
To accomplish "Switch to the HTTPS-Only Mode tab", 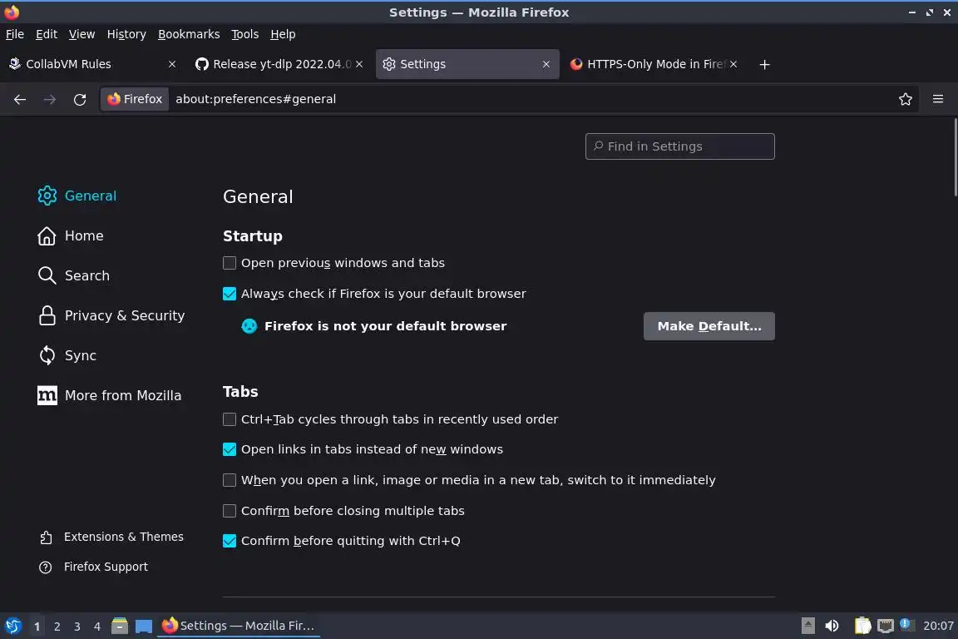I will [653, 64].
